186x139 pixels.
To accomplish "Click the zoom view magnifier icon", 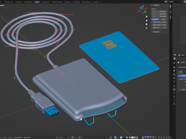I will [146, 17].
